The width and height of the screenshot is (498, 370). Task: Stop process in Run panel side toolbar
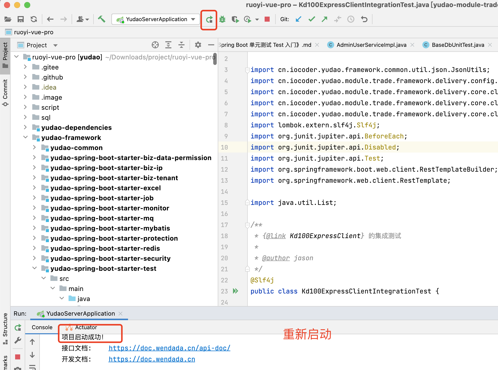18,357
